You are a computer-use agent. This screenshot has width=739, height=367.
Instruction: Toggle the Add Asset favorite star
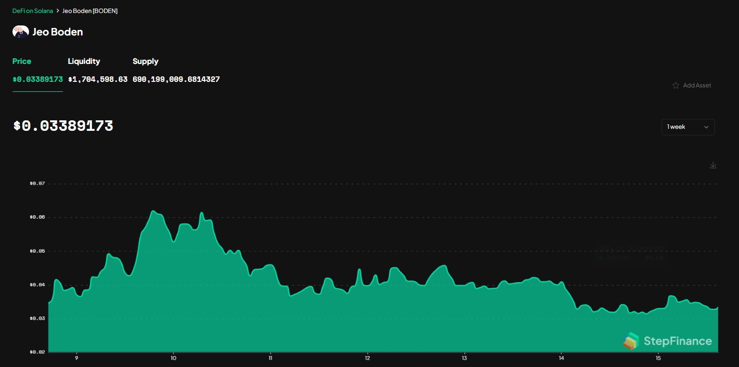point(675,85)
